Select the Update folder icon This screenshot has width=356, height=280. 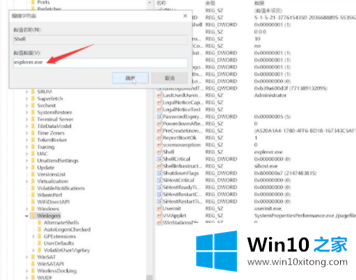pyautogui.click(x=33, y=167)
